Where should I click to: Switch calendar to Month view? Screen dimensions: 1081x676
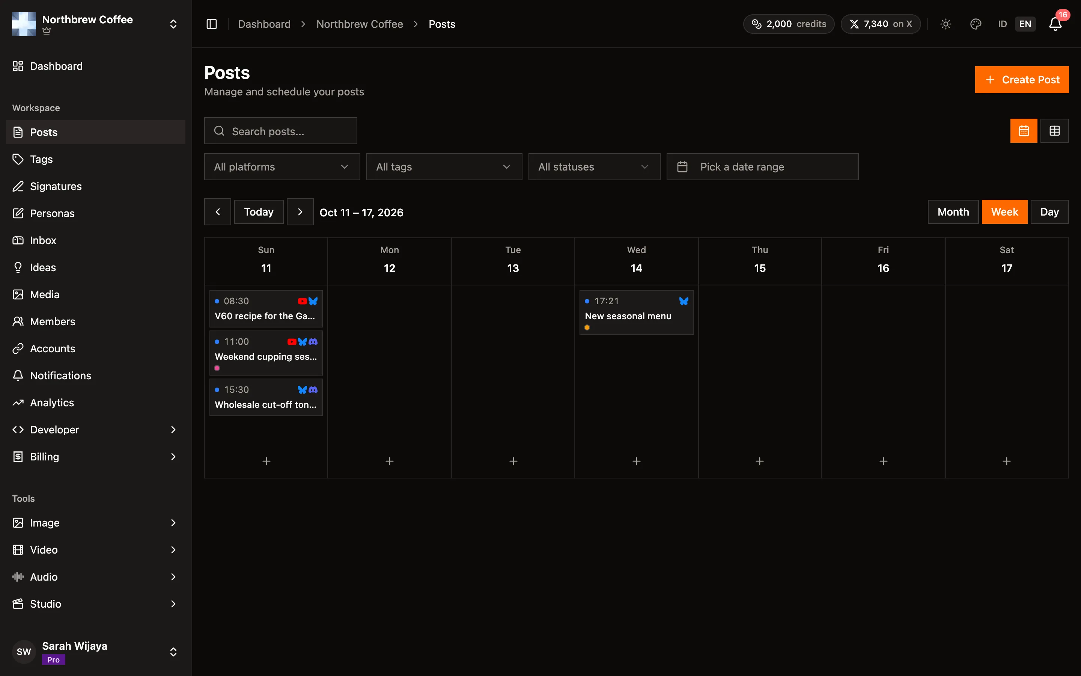tap(953, 212)
